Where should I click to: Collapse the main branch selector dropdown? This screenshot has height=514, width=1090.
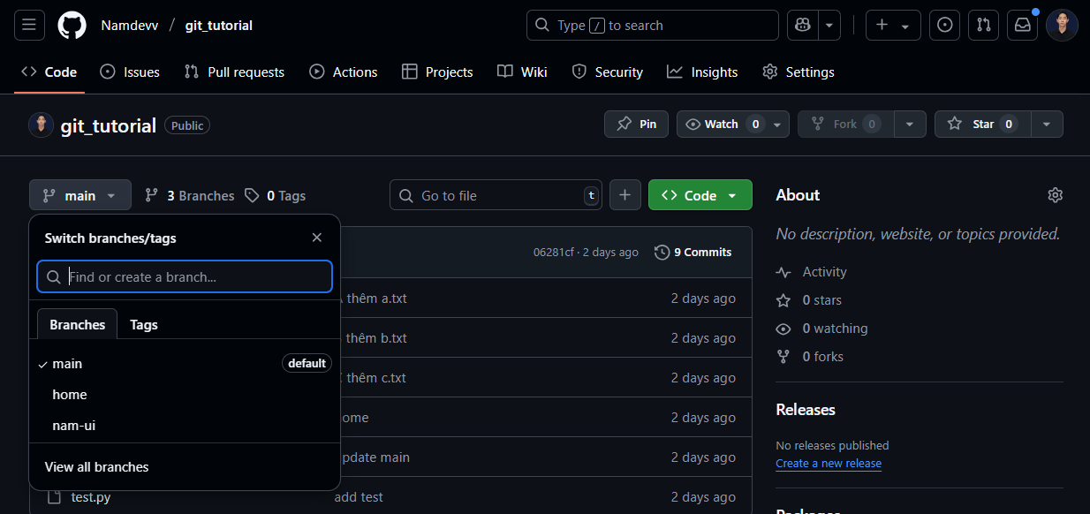(80, 195)
